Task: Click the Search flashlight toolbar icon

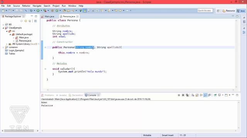Action: tap(73, 10)
